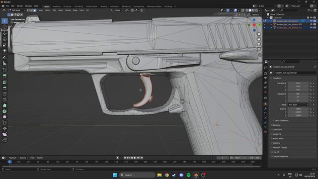Collapse the Collection tree in outliner

268,18
